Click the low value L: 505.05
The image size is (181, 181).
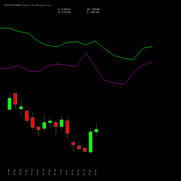coord(93,12)
